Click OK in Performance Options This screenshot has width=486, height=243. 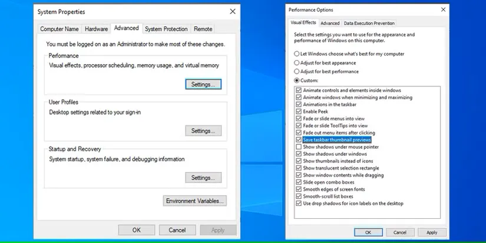point(368,232)
